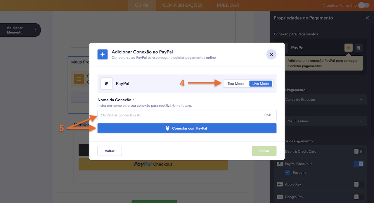
Task: Uncheck the Fastlane checkbox
Action: 288,172
